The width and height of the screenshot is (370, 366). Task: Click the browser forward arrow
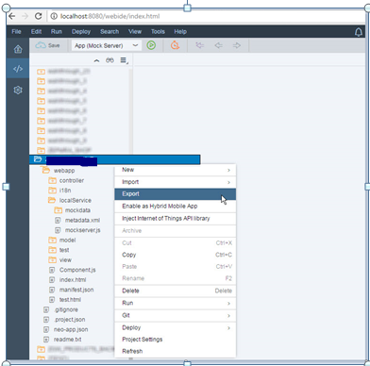(25, 16)
